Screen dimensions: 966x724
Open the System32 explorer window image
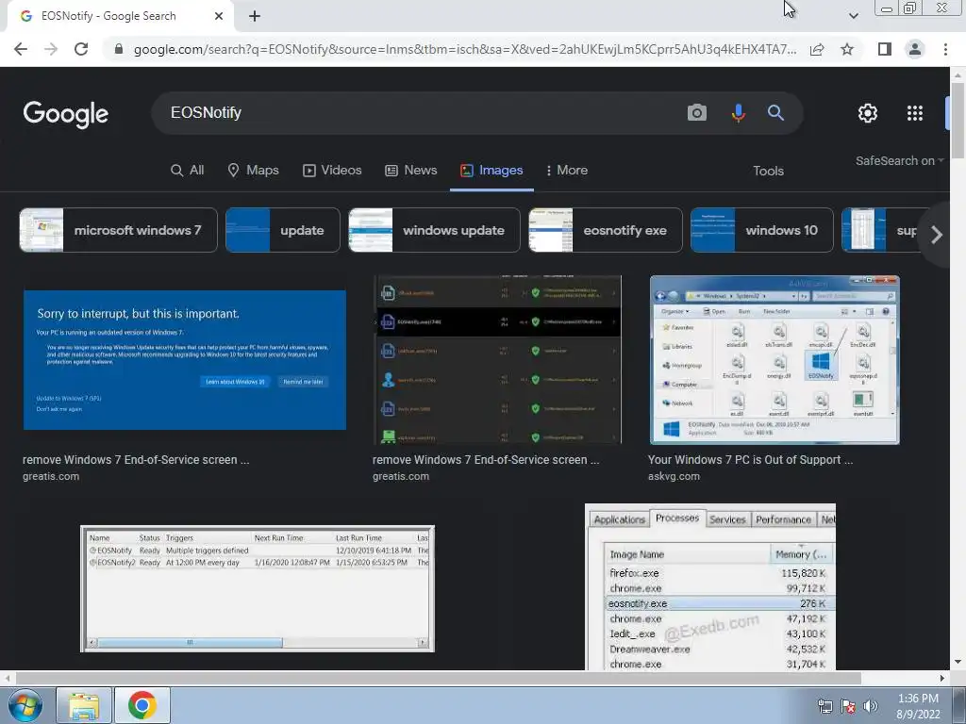(775, 360)
